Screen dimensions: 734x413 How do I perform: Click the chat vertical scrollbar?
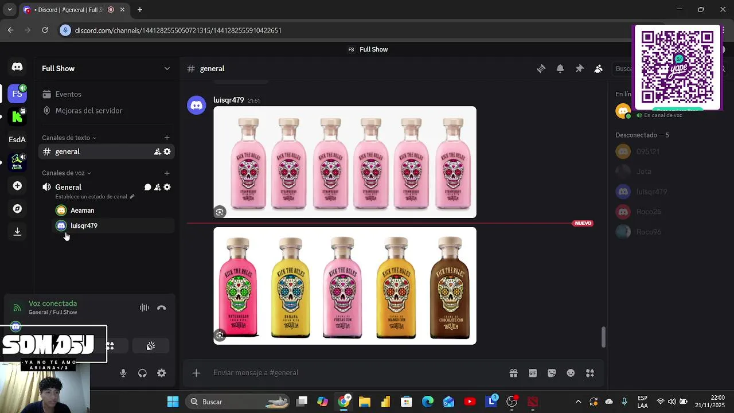[x=603, y=337]
